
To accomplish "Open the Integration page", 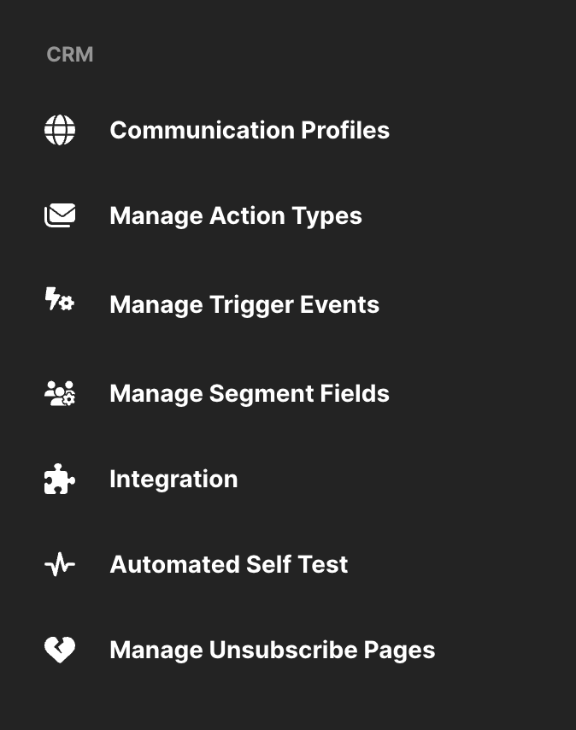I will point(173,479).
